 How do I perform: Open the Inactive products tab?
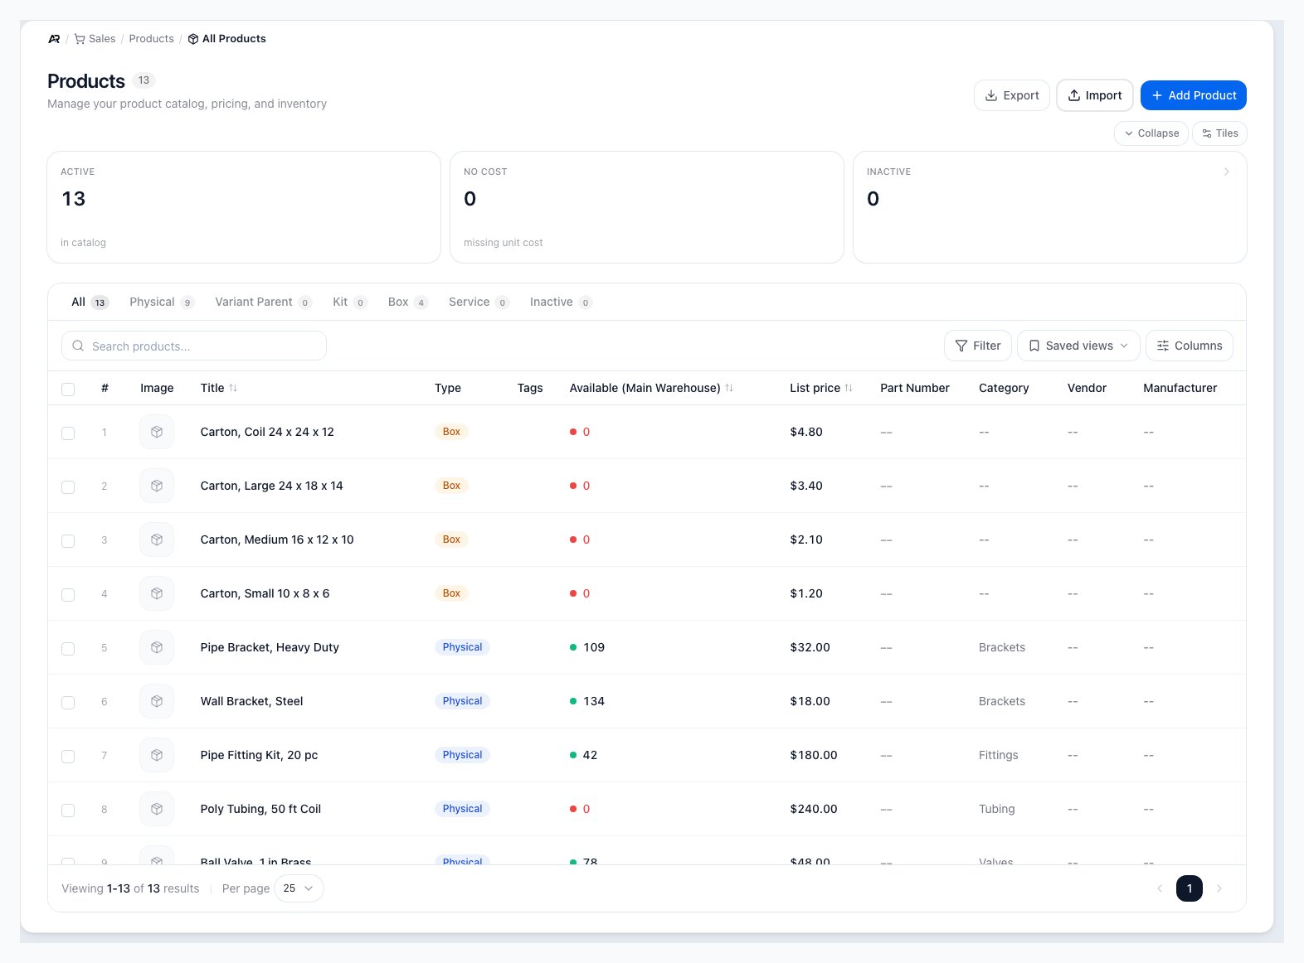point(561,302)
